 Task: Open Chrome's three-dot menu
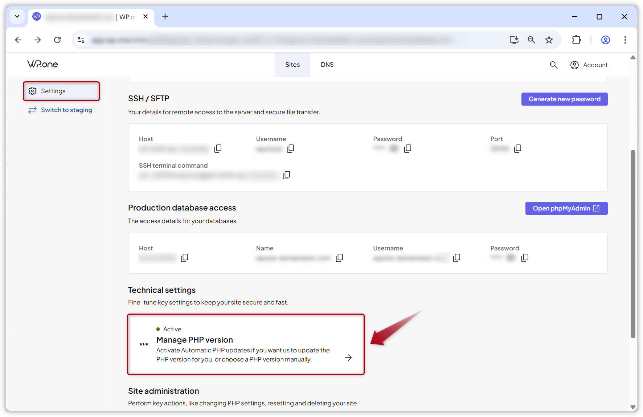tap(625, 40)
